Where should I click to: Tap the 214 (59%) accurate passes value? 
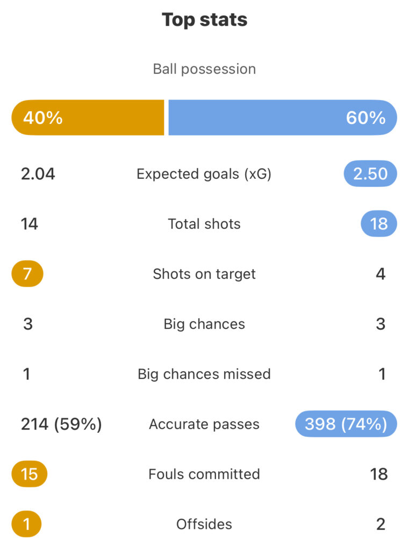tap(61, 424)
